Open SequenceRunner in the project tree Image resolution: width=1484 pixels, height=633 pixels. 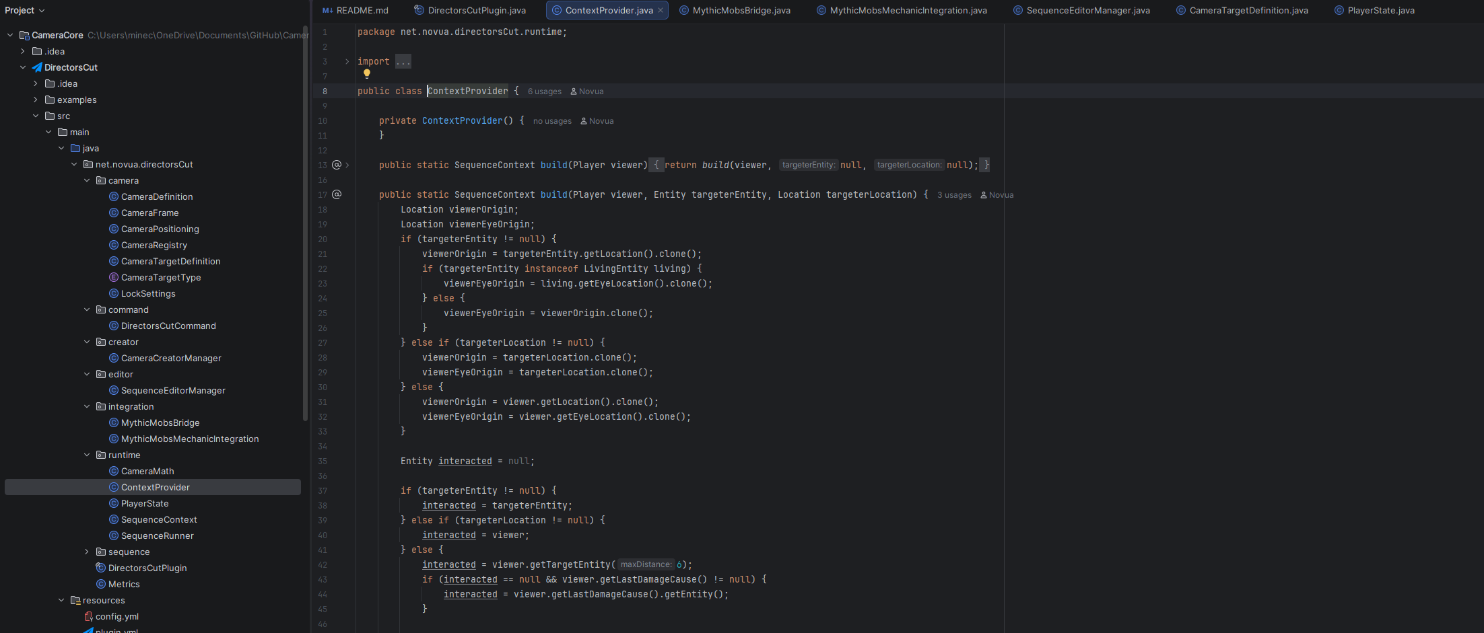(x=157, y=535)
